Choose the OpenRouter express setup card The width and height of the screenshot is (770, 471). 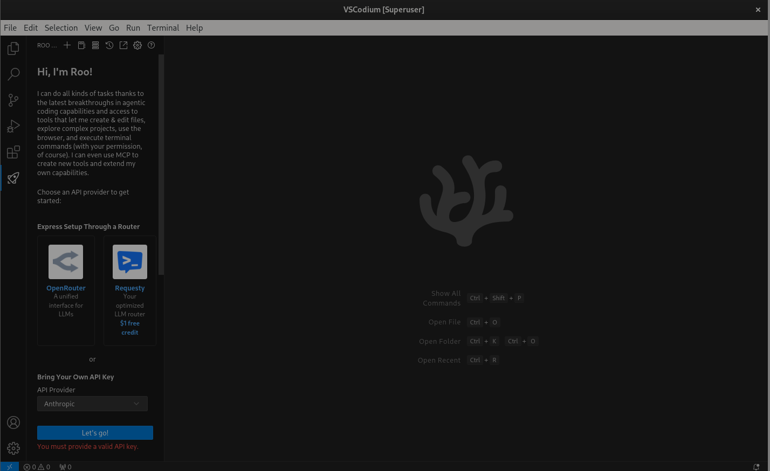pos(66,290)
